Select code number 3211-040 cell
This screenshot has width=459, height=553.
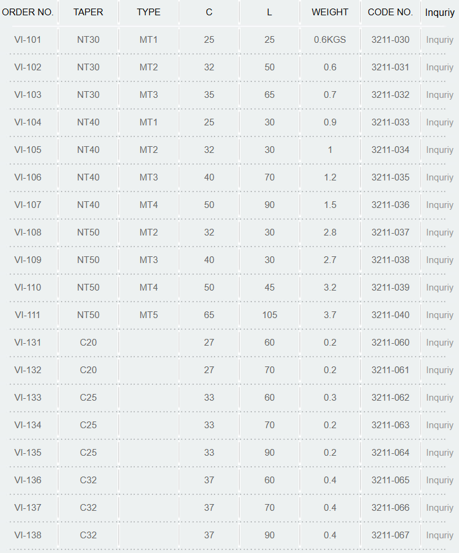click(x=390, y=315)
